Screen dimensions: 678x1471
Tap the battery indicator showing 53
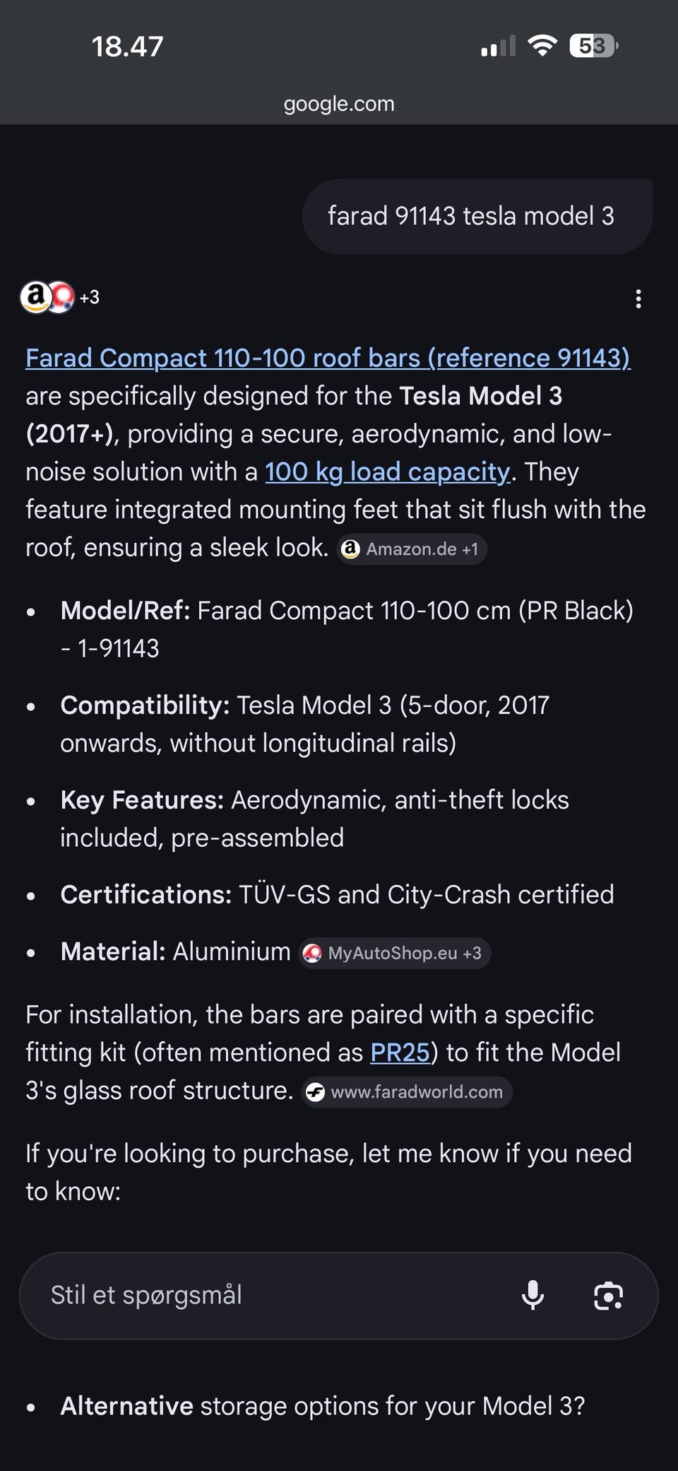[593, 46]
